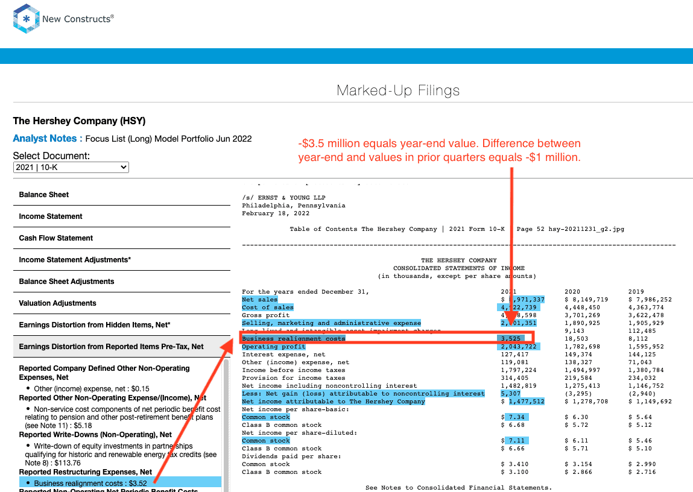
Task: Click the highlighted 5,307 noncontrolling interest value
Action: pos(510,394)
